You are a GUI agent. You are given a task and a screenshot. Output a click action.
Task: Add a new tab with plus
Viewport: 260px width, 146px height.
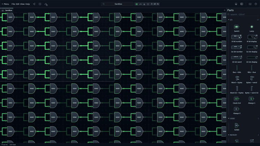coord(224,10)
